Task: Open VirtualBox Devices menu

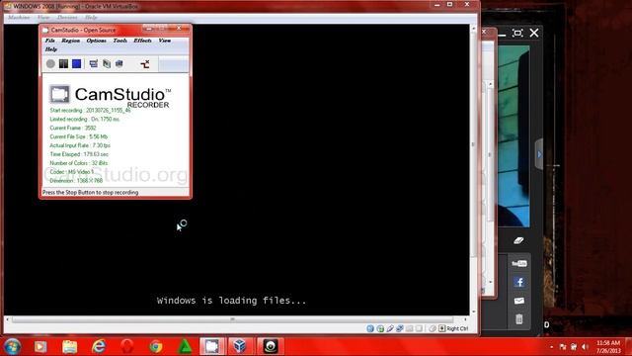Action: point(67,18)
